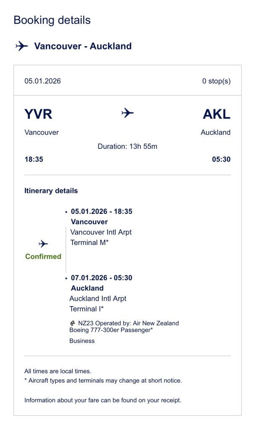Viewport: 255px width, 429px height.
Task: Click the Itinerary details section heading
Action: 51,191
